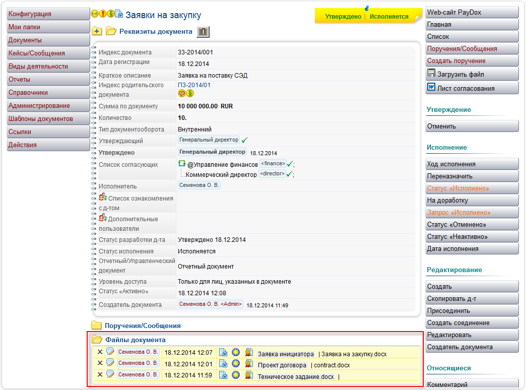Image resolution: width=526 pixels, height=390 pixels.
Task: Click the Список ознакомления users icon
Action: pos(103,197)
